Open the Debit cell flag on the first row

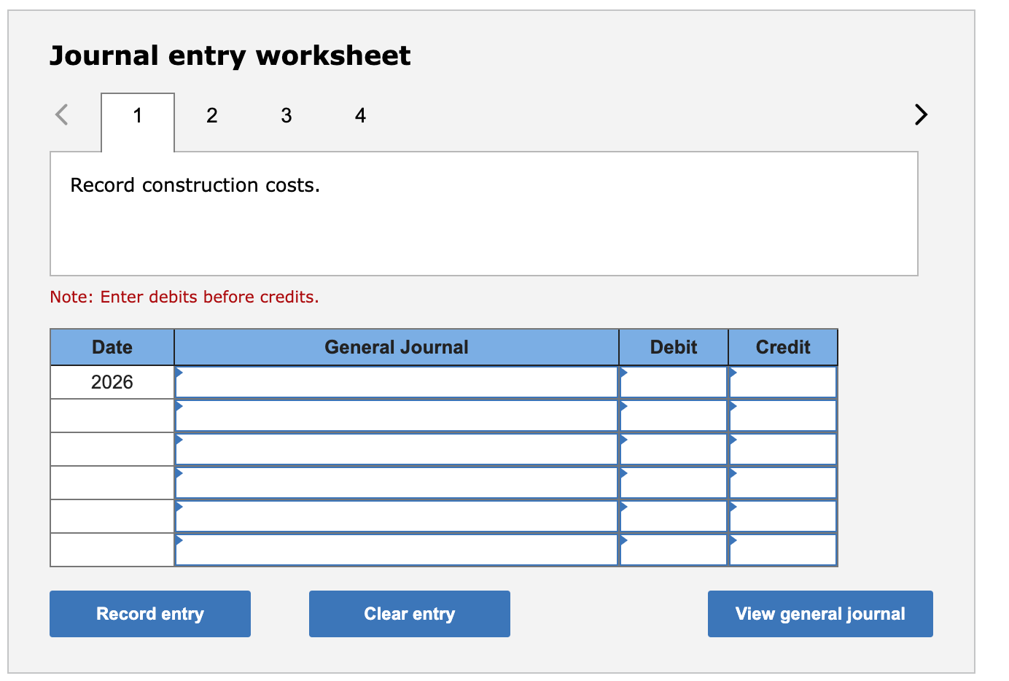(624, 375)
